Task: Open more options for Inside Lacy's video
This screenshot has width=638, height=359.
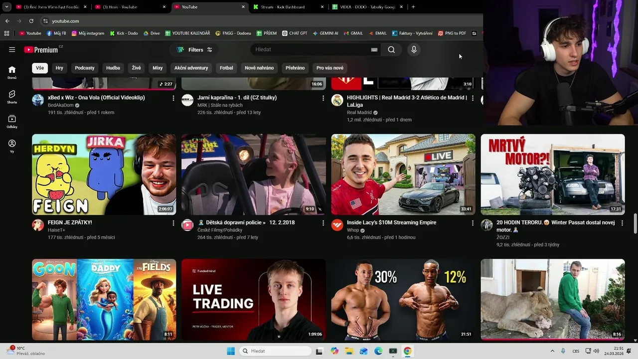Action: (473, 223)
